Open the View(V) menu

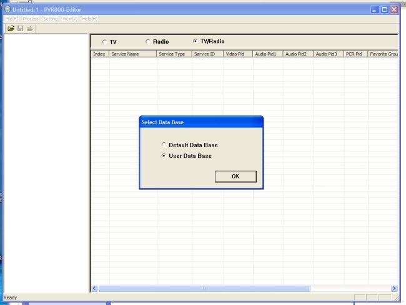click(69, 19)
